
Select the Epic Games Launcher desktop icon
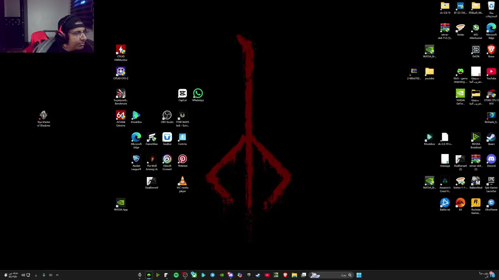pos(491,185)
